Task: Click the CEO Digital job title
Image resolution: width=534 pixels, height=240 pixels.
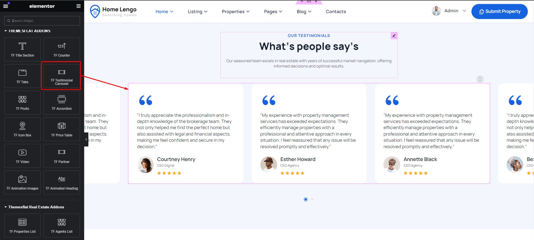Action: pyautogui.click(x=166, y=166)
